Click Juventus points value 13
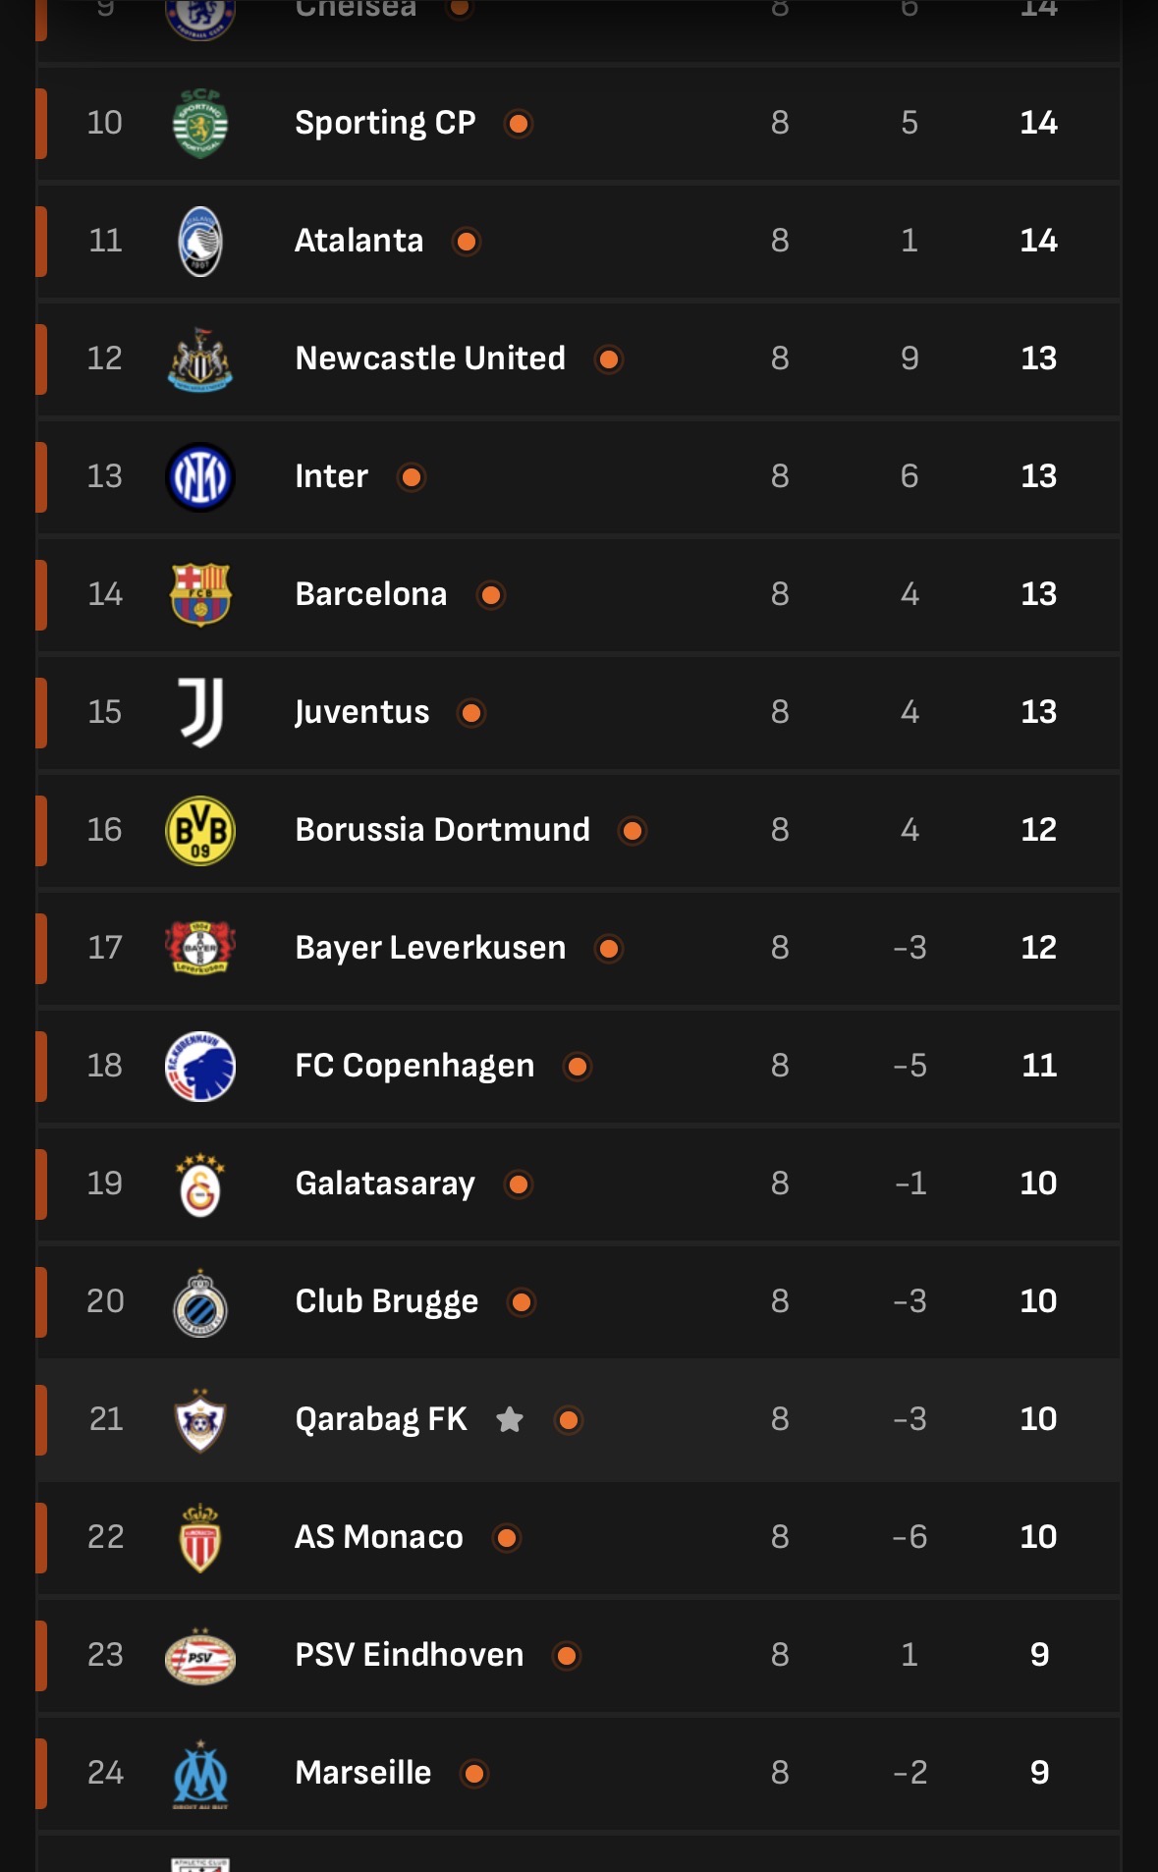This screenshot has width=1158, height=1872. pyautogui.click(x=1038, y=712)
